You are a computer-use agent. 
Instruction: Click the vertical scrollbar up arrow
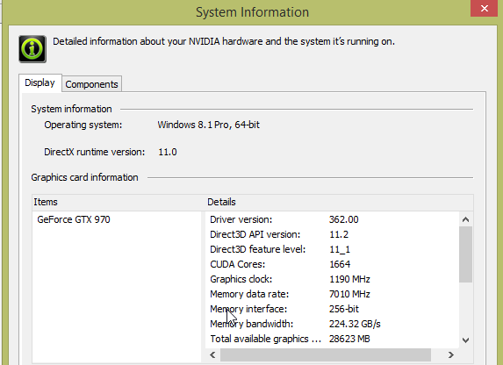click(x=465, y=219)
